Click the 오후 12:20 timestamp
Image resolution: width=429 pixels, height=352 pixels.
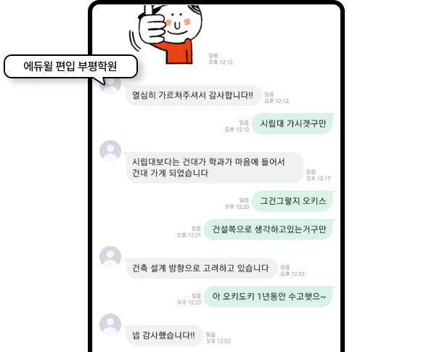[x=237, y=207]
